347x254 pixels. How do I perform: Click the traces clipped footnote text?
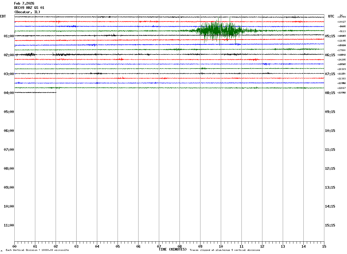point(225,250)
